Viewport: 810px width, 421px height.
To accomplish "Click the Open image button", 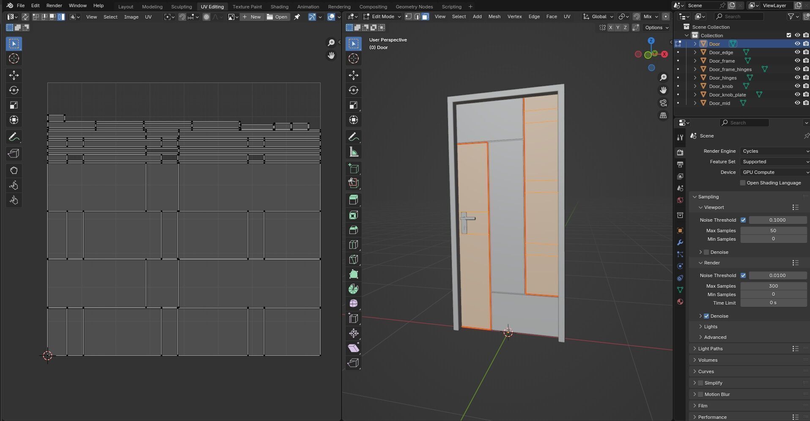I will (x=277, y=17).
